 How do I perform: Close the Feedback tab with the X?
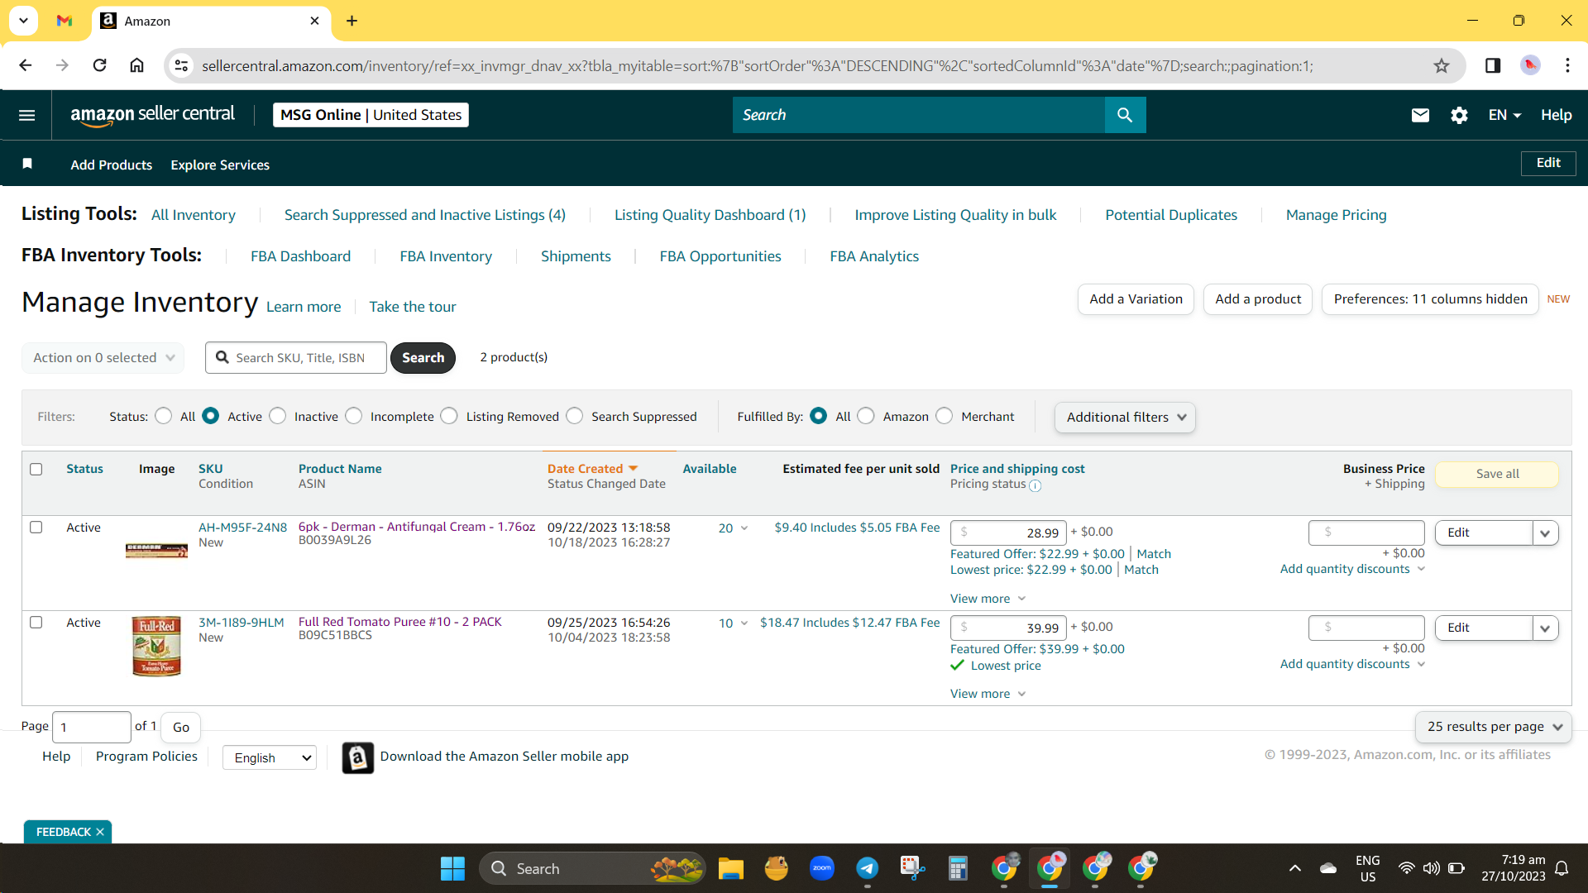[100, 832]
